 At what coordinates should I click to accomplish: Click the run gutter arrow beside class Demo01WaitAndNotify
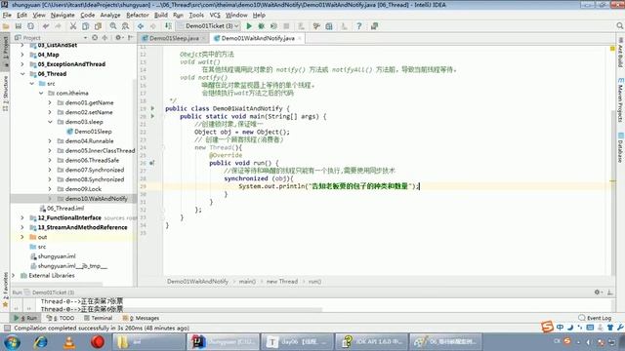click(x=152, y=108)
